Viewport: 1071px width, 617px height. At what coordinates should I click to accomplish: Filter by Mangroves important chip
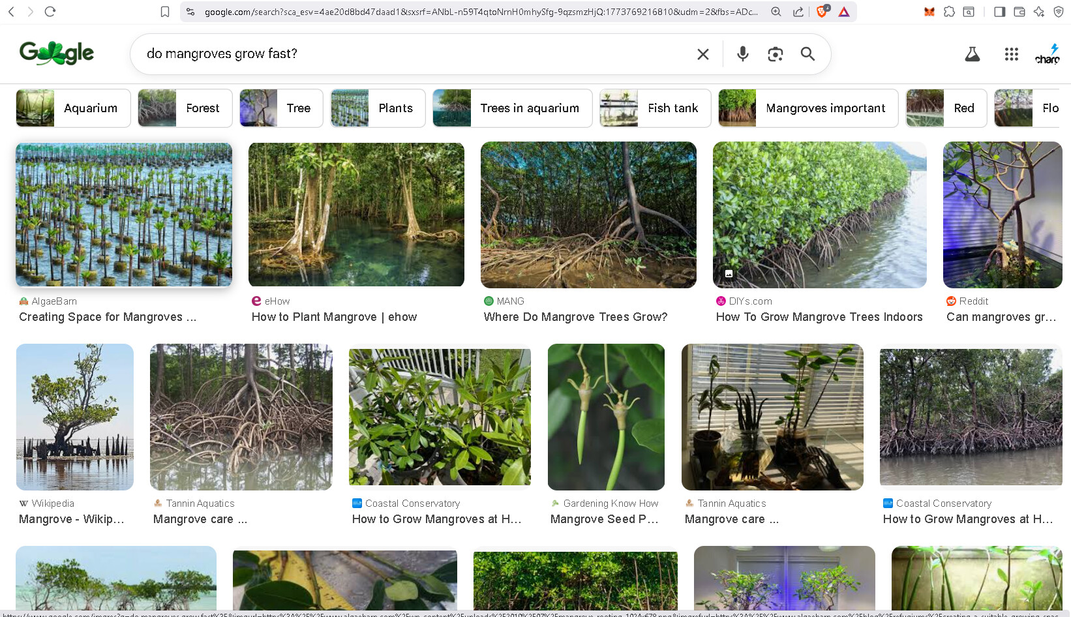(807, 108)
